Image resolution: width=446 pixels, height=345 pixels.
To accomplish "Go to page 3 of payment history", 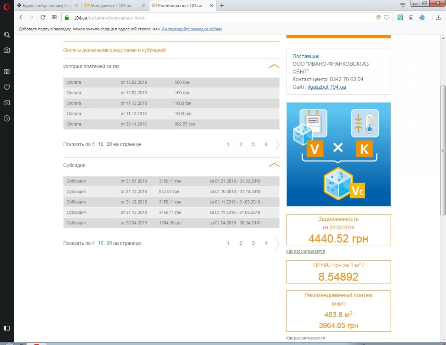I will [253, 145].
